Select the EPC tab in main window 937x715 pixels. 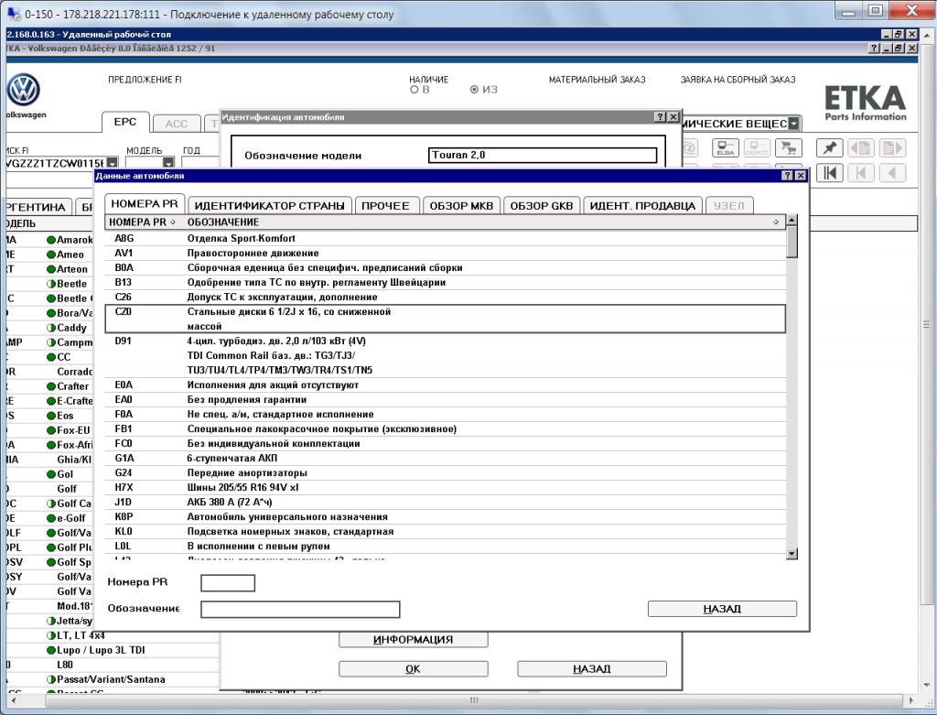click(x=124, y=122)
